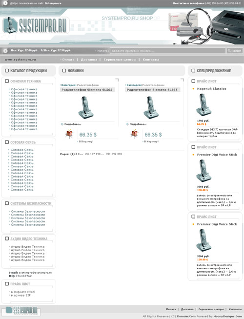Click the 1792 руб. price of Hagenuk Classico
Screen dimensions: 244x319
tap(203, 121)
